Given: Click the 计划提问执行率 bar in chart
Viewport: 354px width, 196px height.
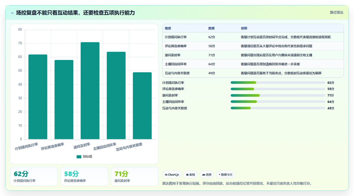Looking at the screenshot, I should (38, 97).
